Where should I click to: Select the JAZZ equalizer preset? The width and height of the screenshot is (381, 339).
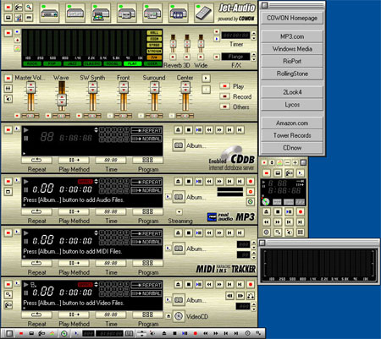pos(72,63)
